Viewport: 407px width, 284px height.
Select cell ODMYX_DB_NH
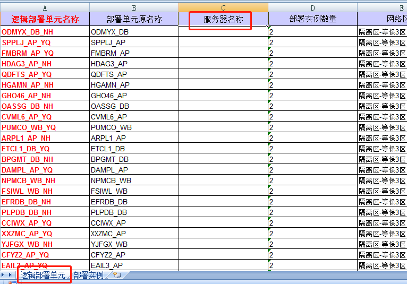[45, 32]
